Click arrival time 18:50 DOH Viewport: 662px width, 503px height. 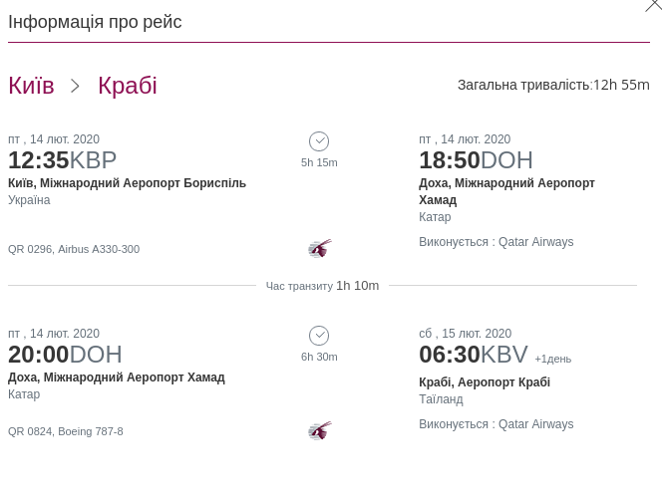pyautogui.click(x=476, y=159)
